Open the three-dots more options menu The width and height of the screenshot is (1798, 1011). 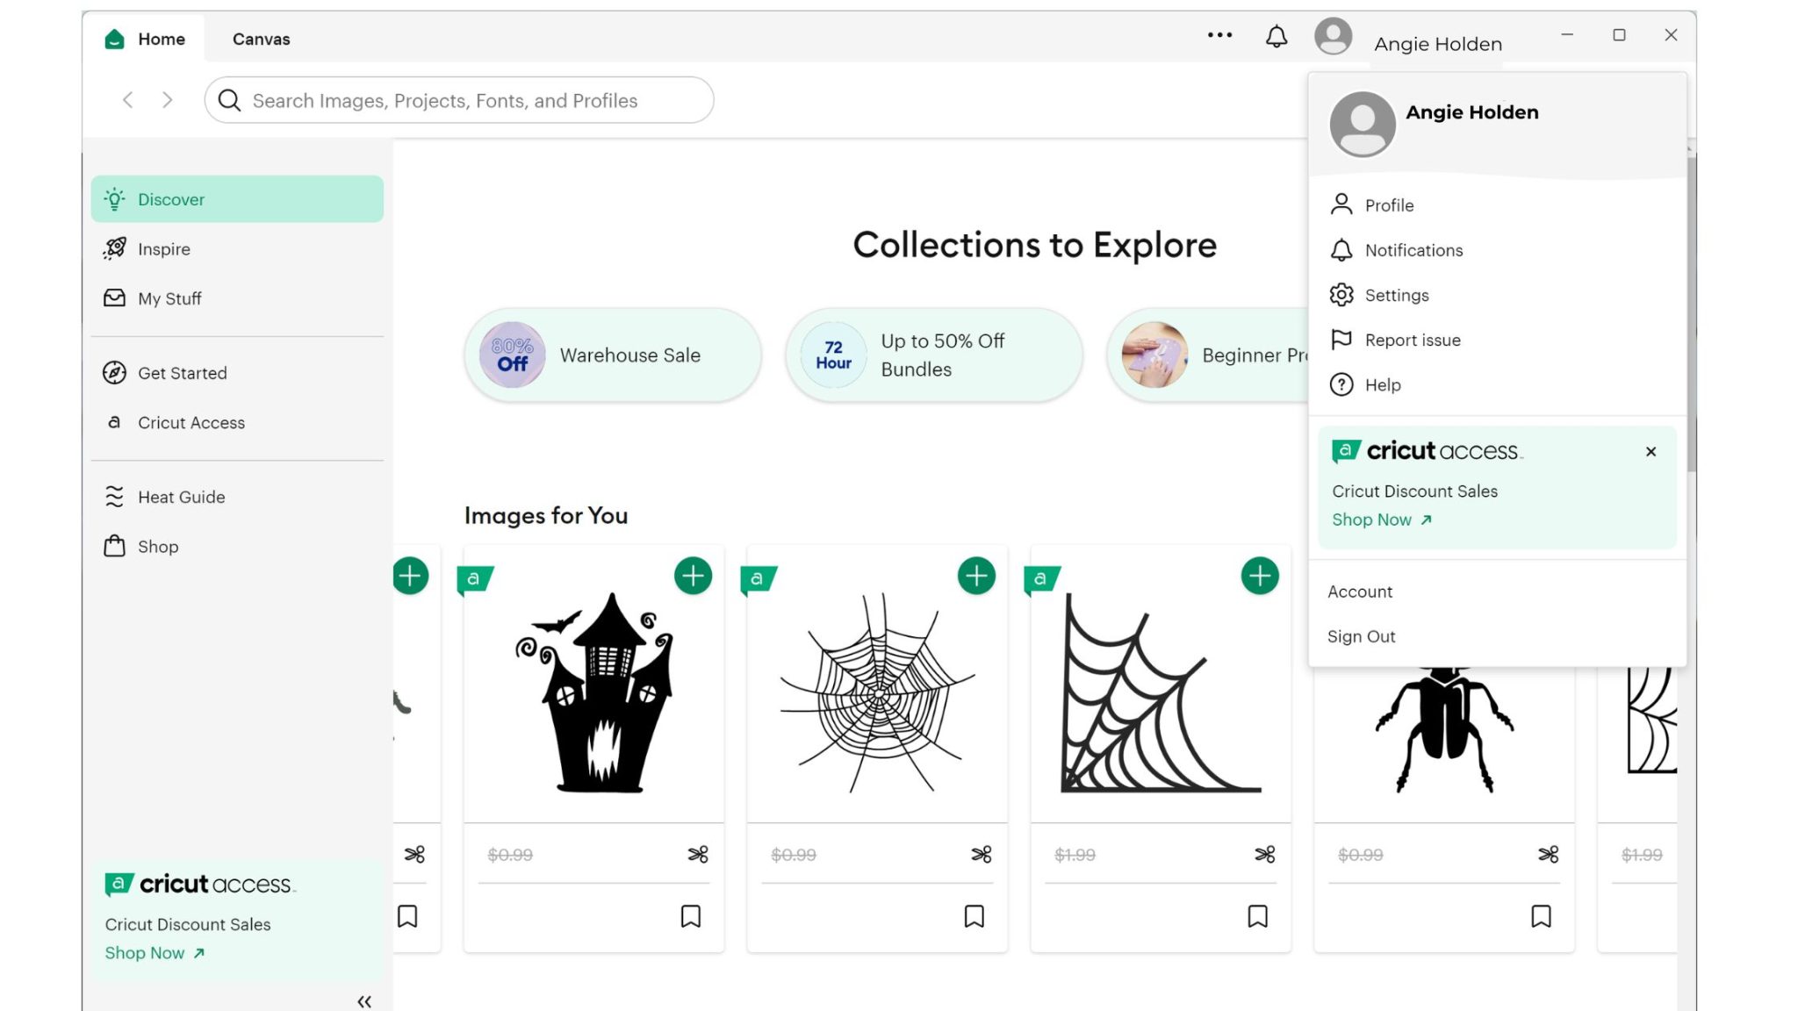pos(1219,35)
